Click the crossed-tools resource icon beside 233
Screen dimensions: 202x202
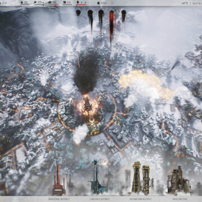point(65,2)
